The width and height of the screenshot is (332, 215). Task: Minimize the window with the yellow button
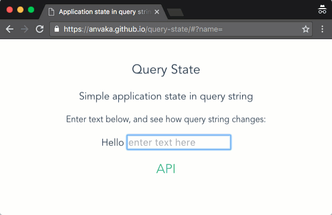(20, 10)
